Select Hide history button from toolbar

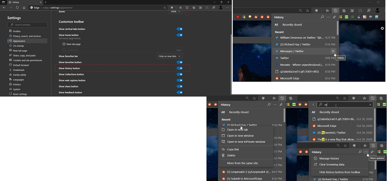pos(339,172)
